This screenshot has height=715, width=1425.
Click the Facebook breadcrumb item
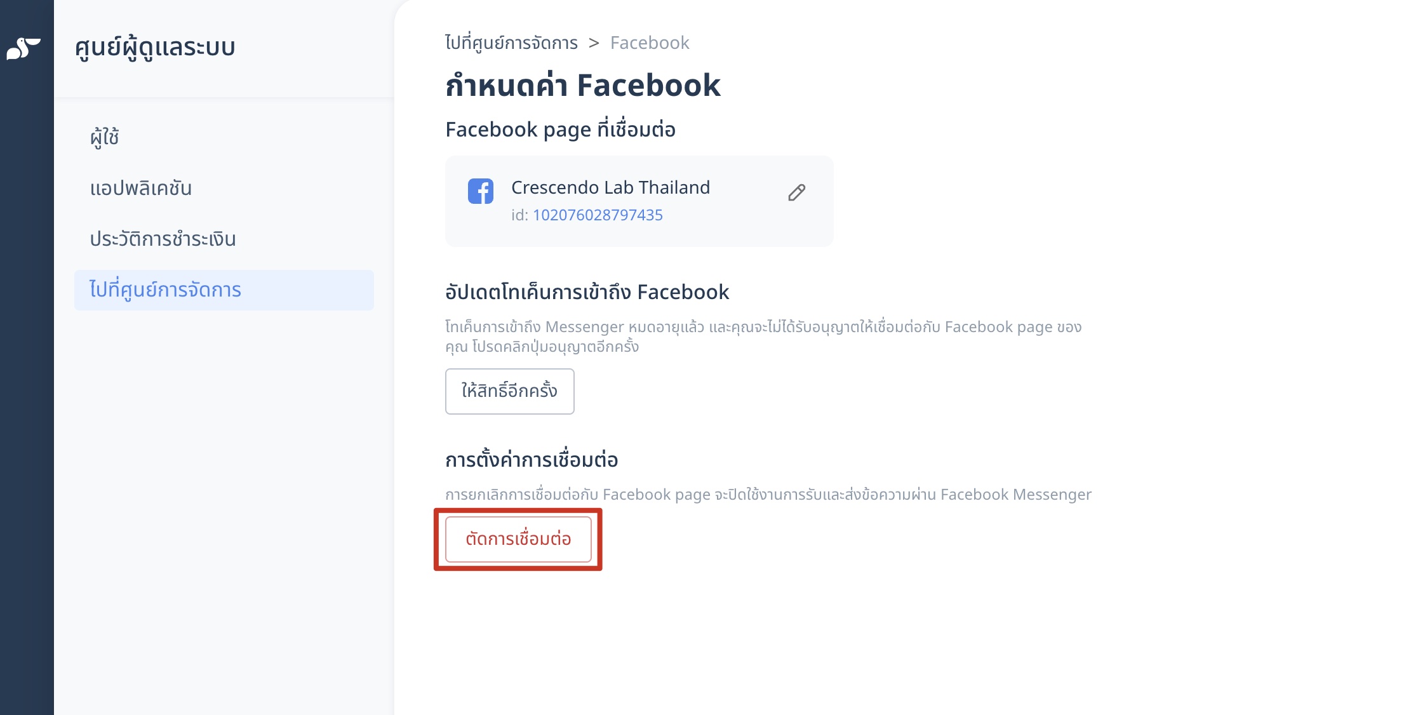coord(650,43)
